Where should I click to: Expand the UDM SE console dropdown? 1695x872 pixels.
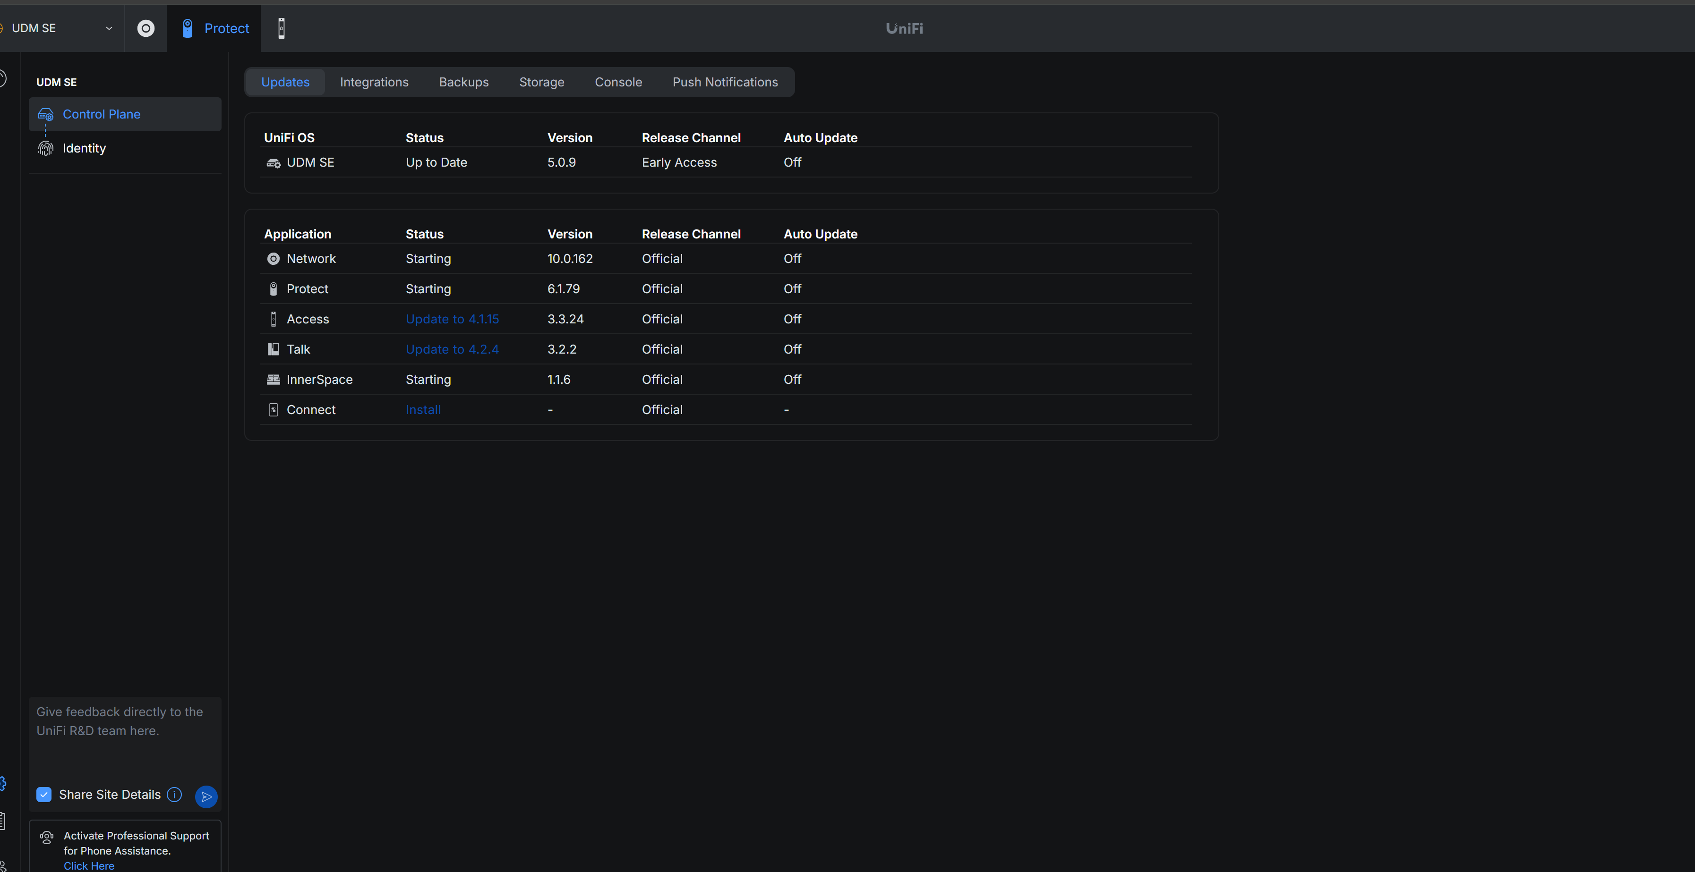(109, 28)
